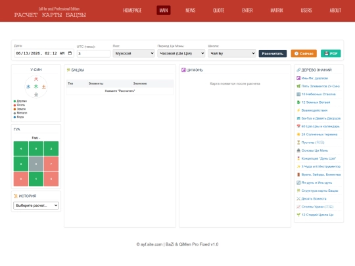The height and width of the screenshot is (266, 355).
Task: Open the QUOTE navigation item
Action: point(219,11)
